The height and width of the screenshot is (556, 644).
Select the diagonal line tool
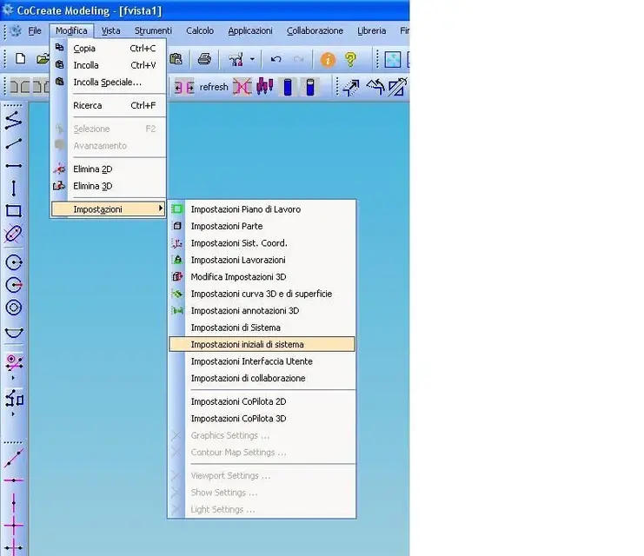(14, 143)
